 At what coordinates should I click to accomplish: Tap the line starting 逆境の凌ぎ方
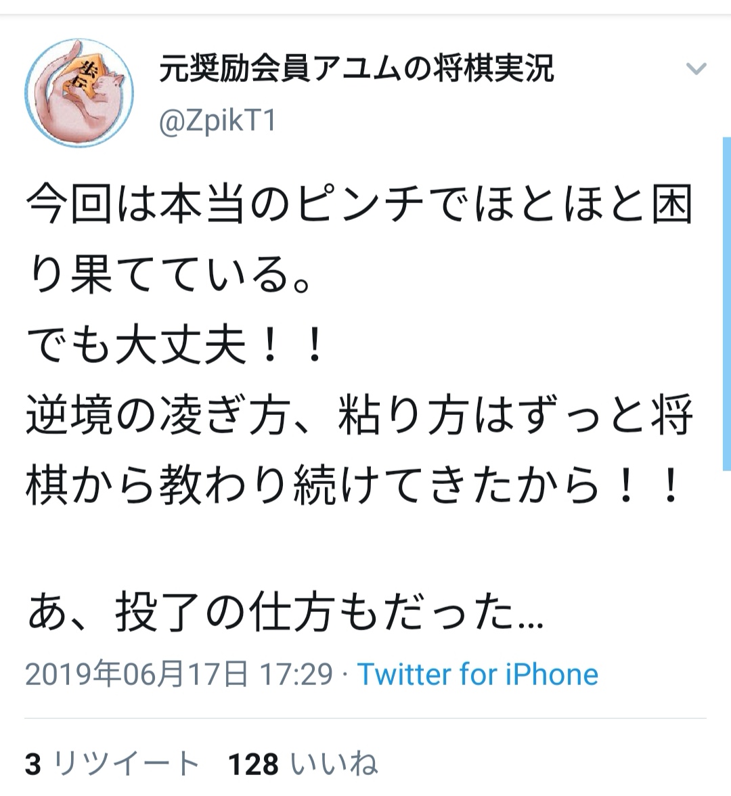click(x=359, y=416)
